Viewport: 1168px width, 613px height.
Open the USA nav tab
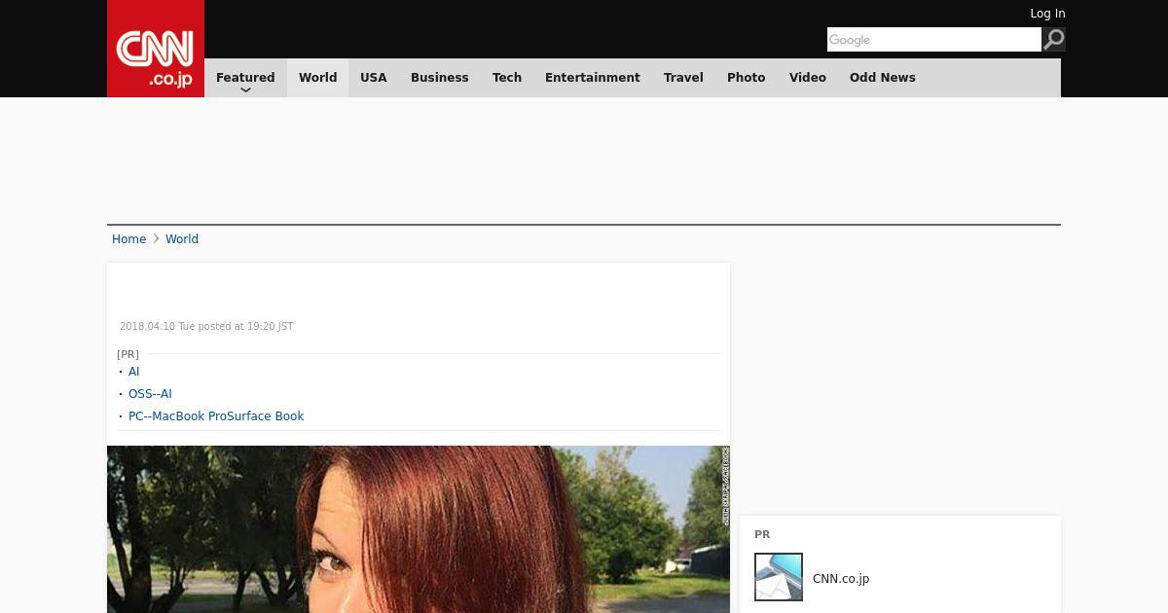(x=374, y=78)
